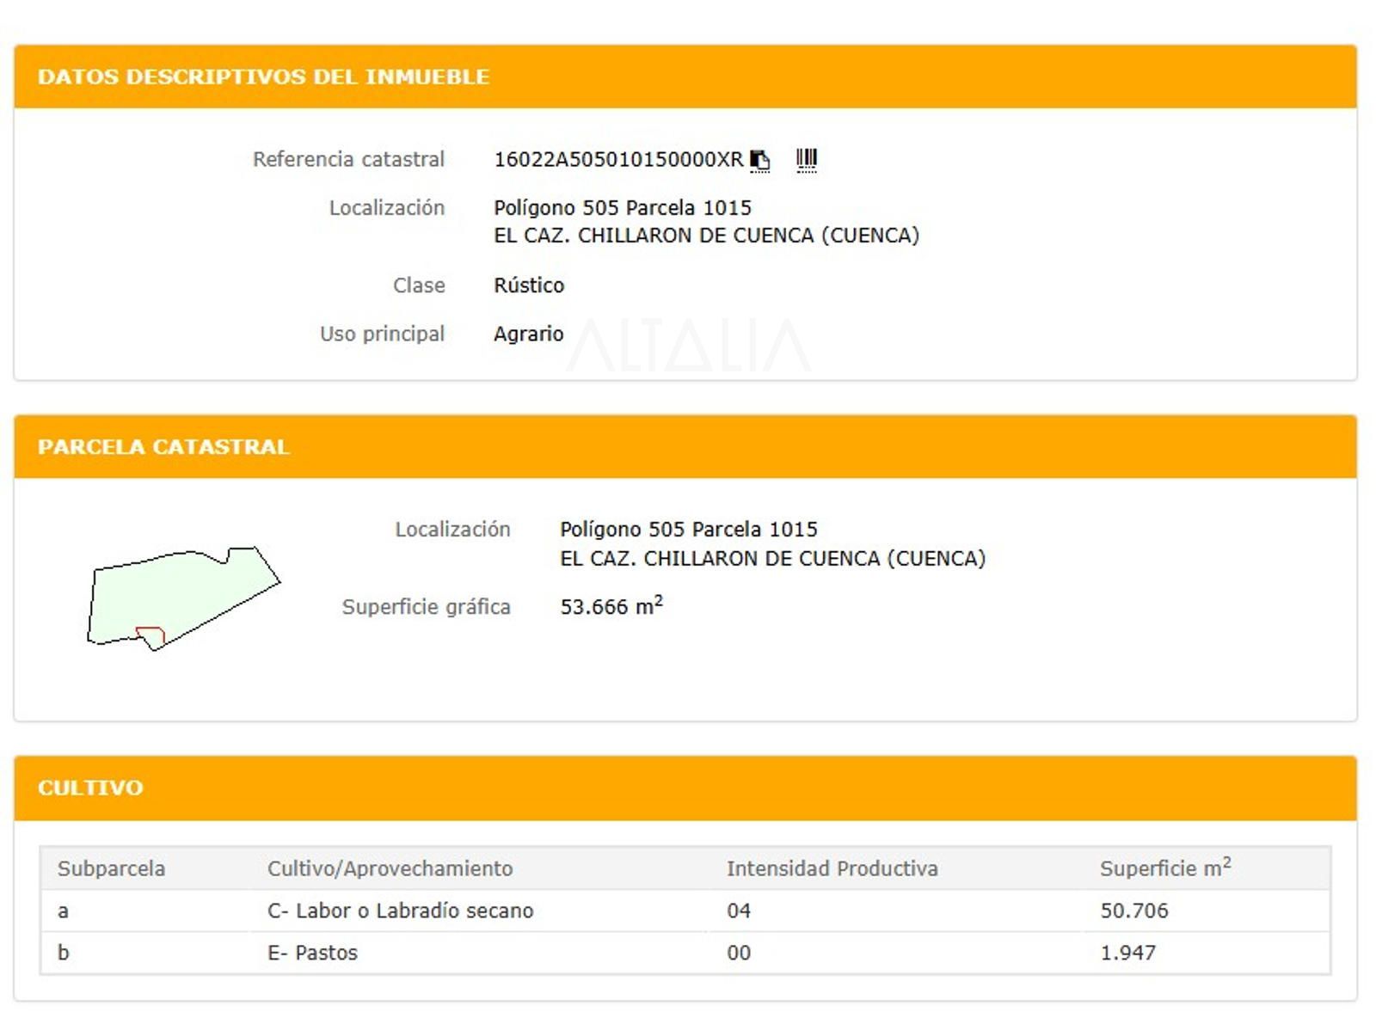Click the 'Subparcela' column header

[x=111, y=868]
